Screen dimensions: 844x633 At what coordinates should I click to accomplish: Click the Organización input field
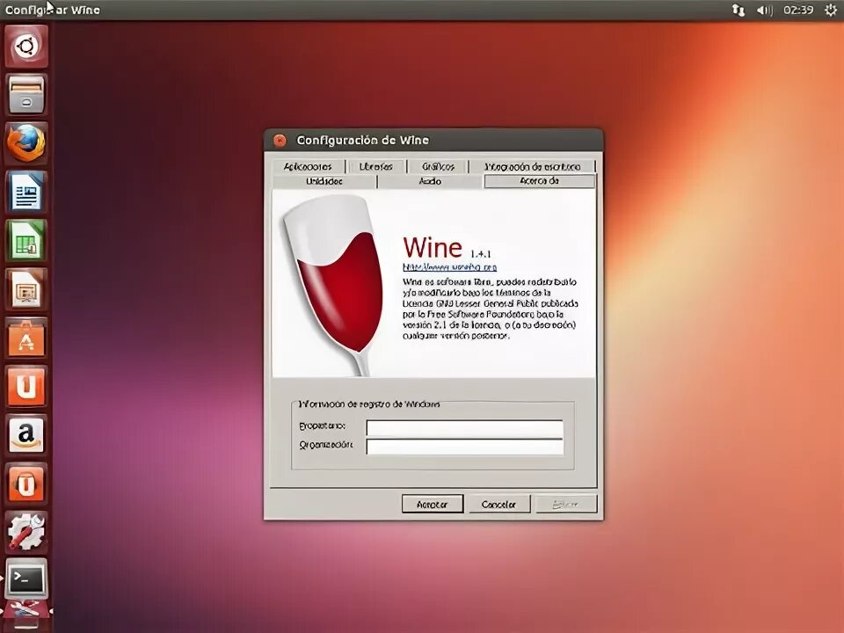[464, 447]
